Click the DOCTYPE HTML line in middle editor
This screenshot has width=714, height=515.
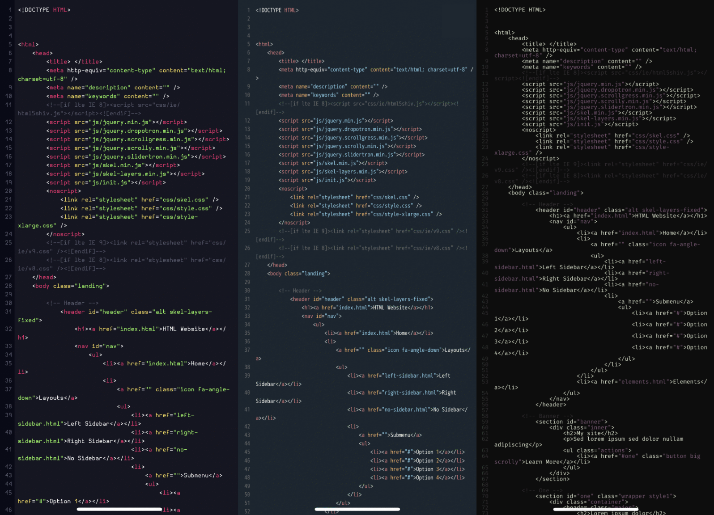click(277, 10)
